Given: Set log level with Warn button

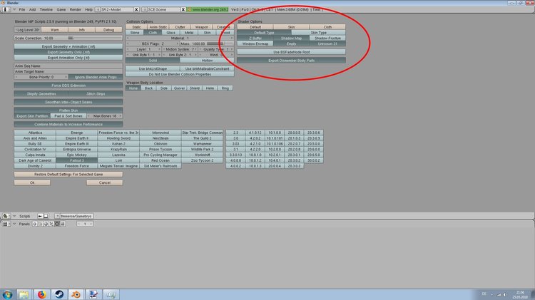Looking at the screenshot, I should click(55, 30).
